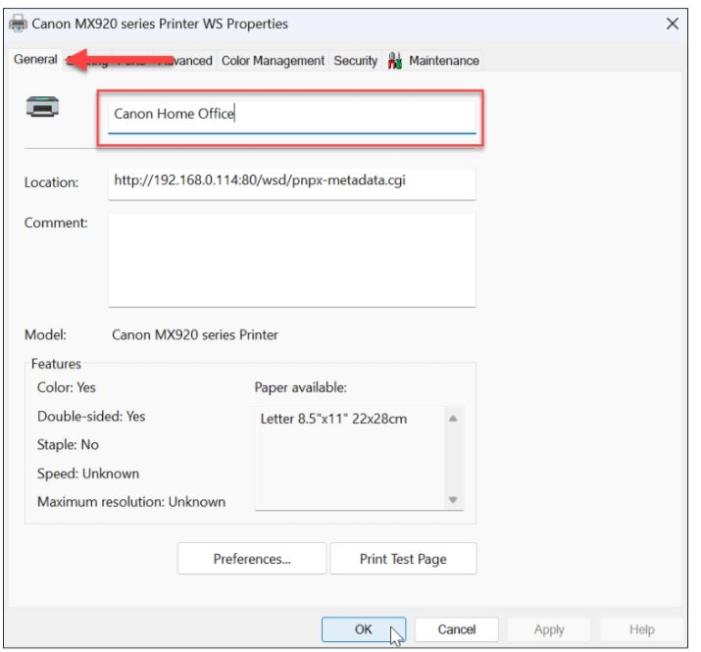Click the 'Comment:' label
The height and width of the screenshot is (652, 701).
point(56,223)
